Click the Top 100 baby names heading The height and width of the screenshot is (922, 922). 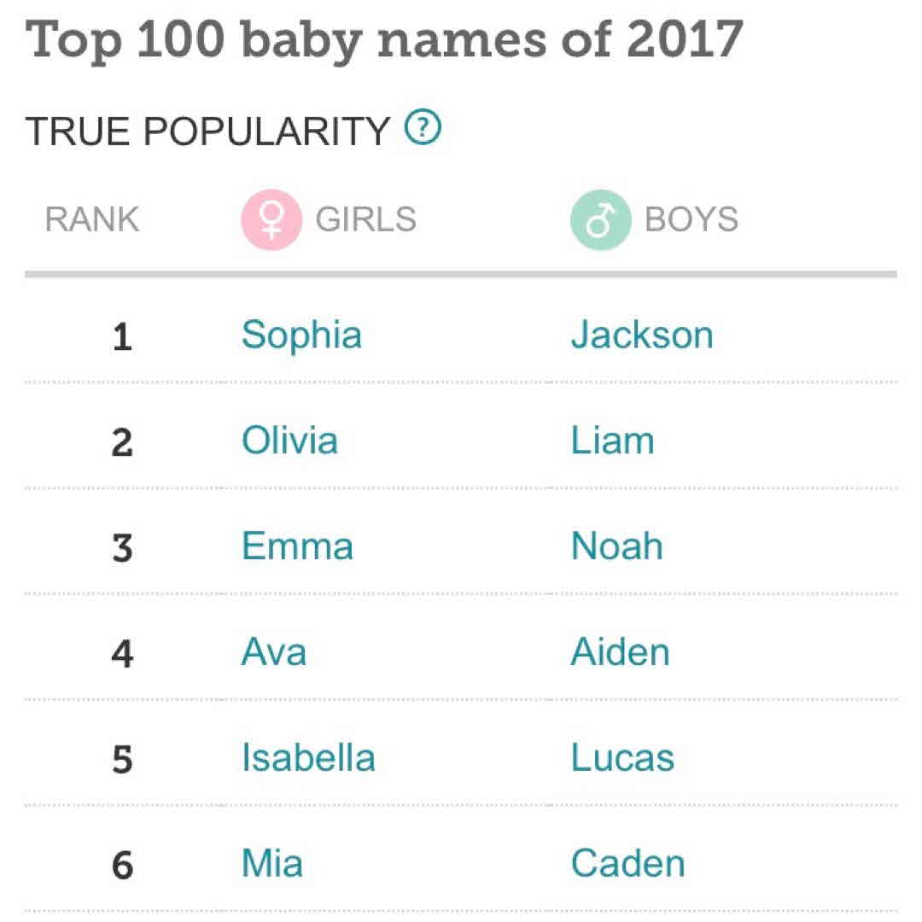[x=385, y=39]
